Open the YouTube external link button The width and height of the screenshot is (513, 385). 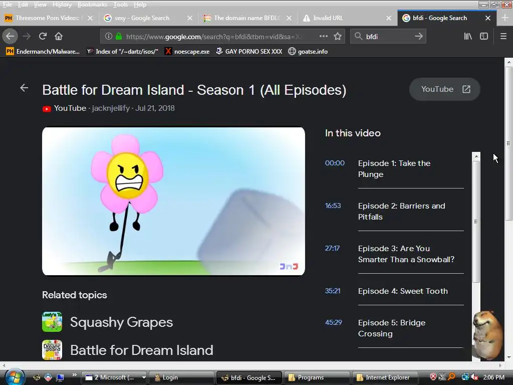pos(445,89)
